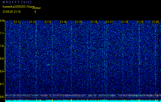Click the kHz axis unit label
161x102 pixels.
pyautogui.click(x=2, y=21)
